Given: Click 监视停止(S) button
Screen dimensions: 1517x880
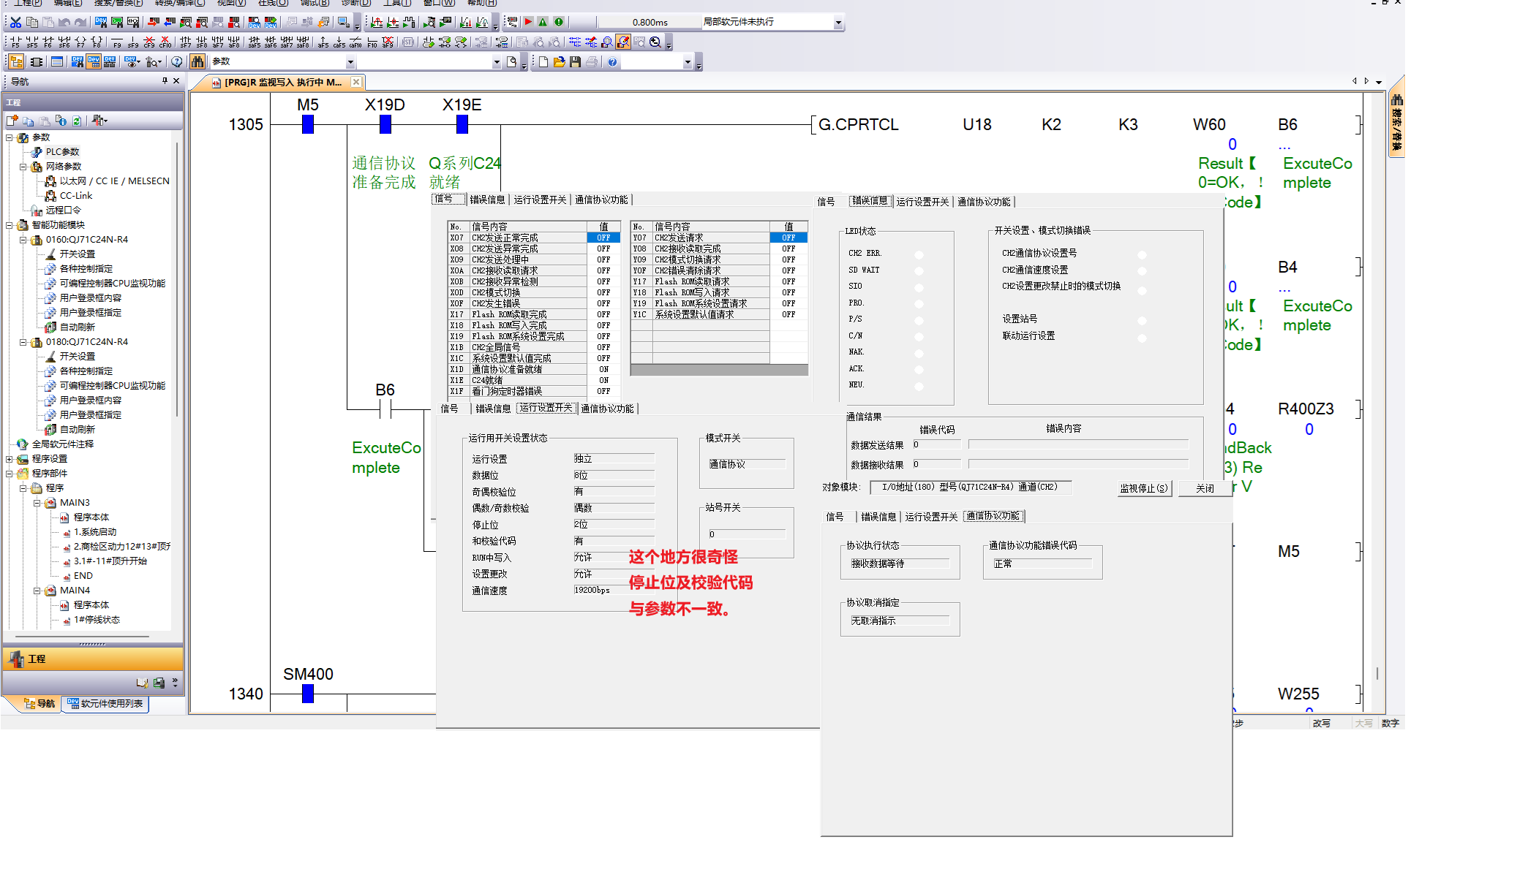Looking at the screenshot, I should tap(1143, 488).
